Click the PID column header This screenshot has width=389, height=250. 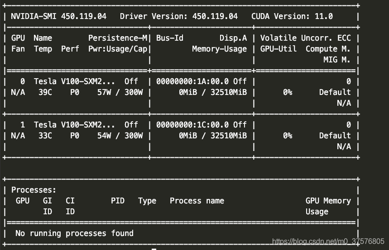(x=118, y=201)
